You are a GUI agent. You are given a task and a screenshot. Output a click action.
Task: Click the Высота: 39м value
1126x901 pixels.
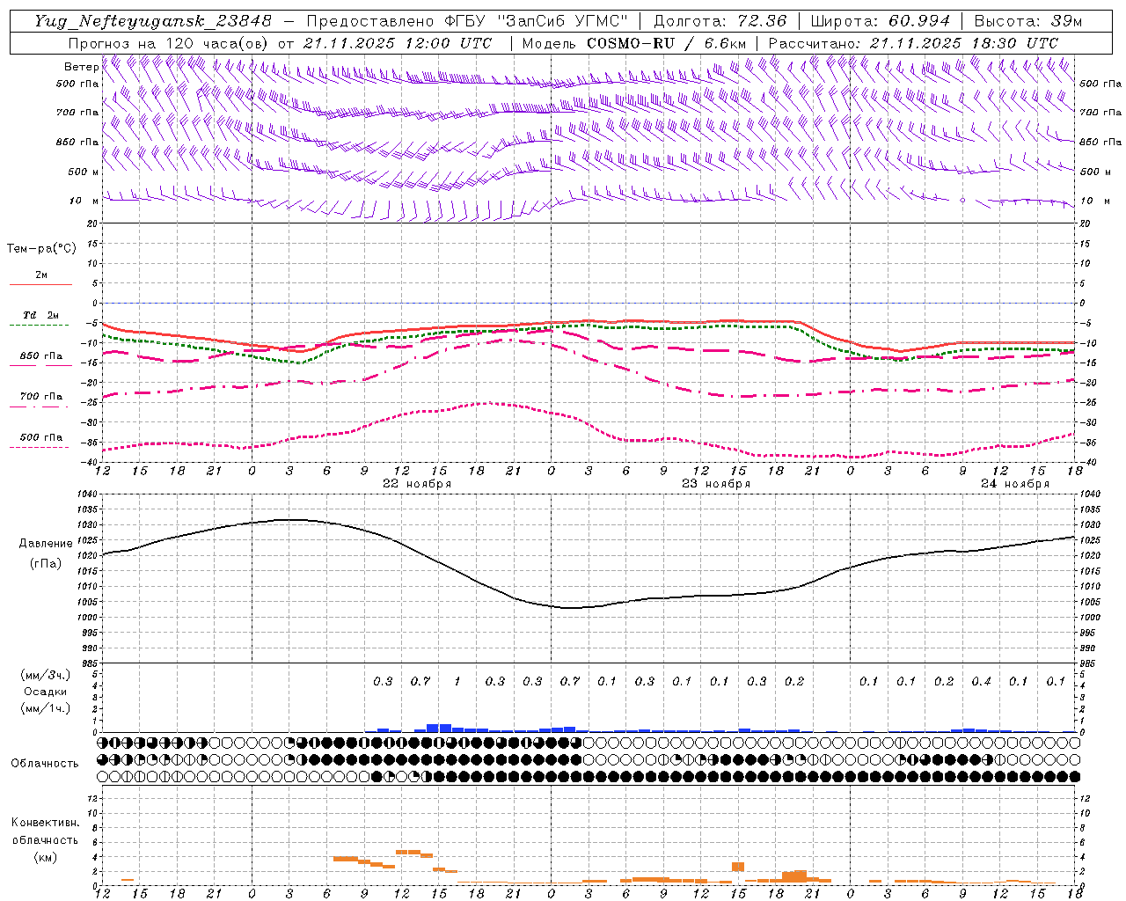(x=1028, y=21)
